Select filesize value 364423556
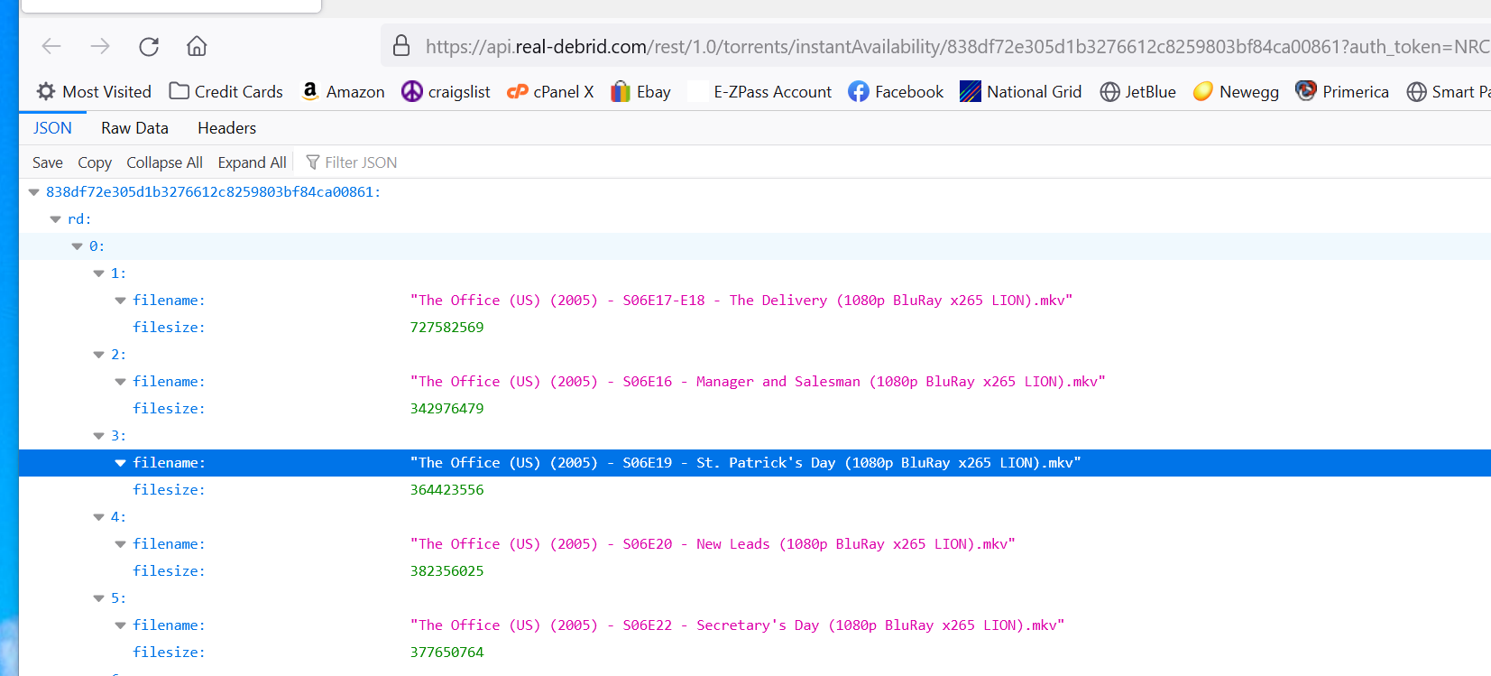The width and height of the screenshot is (1491, 676). pyautogui.click(x=447, y=490)
